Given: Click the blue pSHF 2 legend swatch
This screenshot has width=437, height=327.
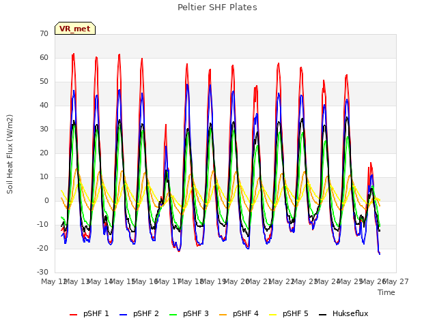Looking at the screenshot, I should click(123, 315).
